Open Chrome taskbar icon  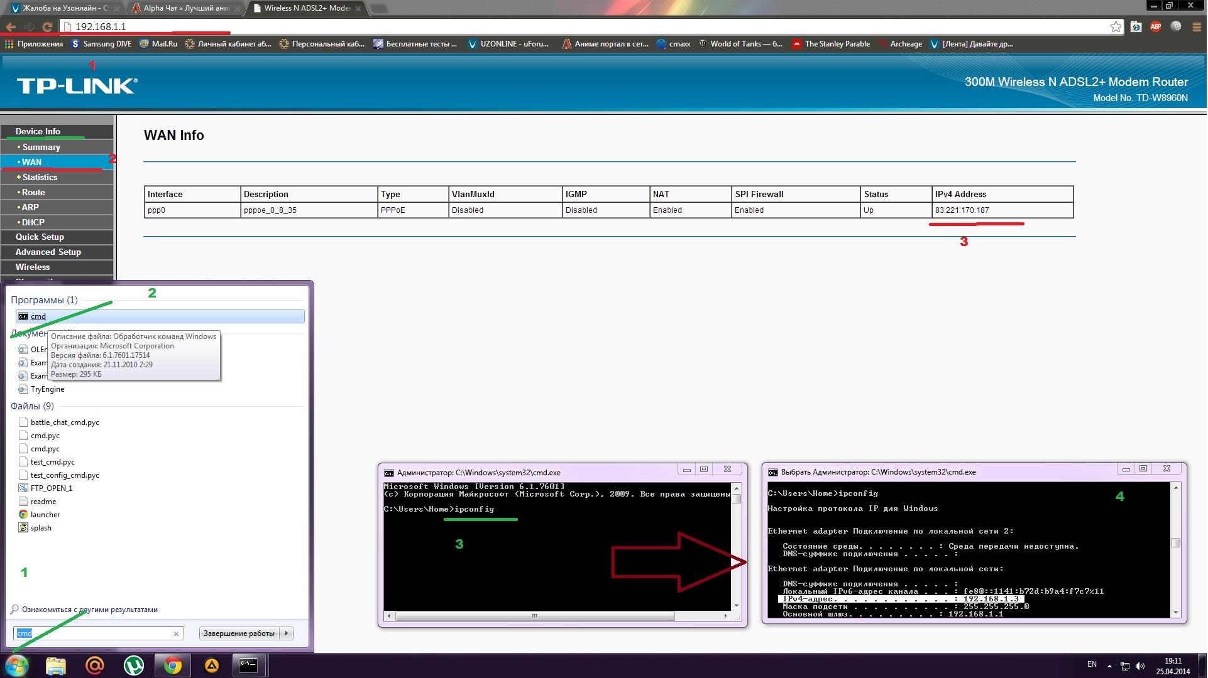pyautogui.click(x=172, y=665)
